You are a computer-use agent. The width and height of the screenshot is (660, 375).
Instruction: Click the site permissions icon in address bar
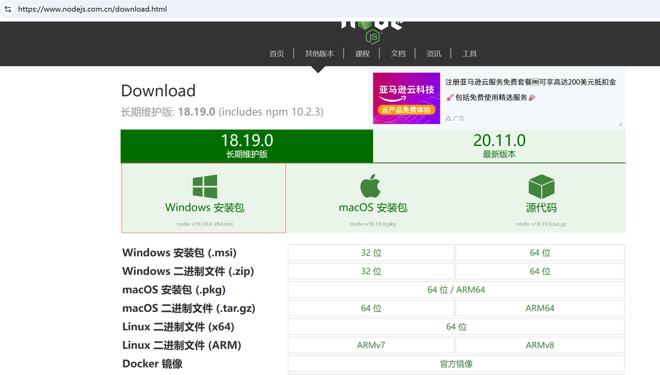coord(8,9)
